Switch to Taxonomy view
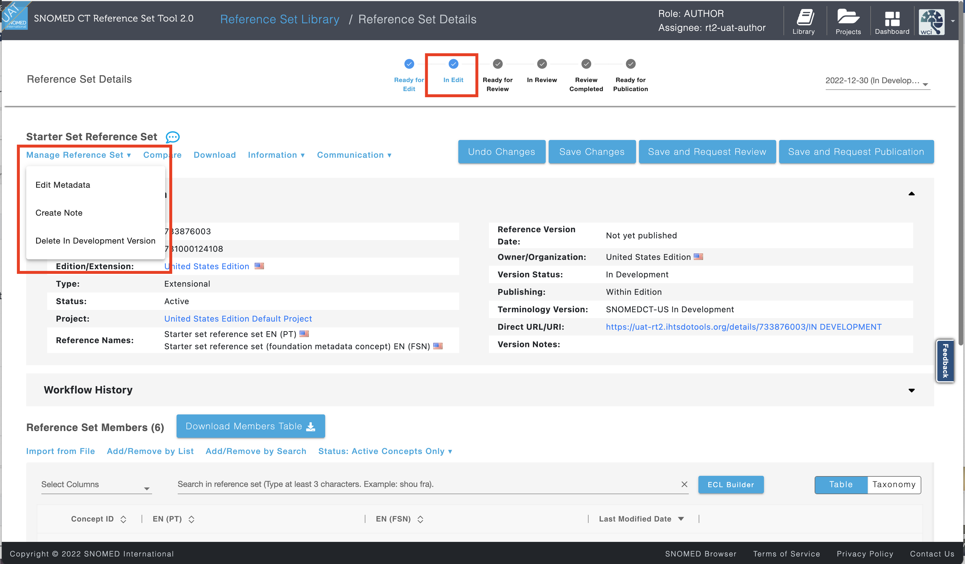 pos(894,485)
